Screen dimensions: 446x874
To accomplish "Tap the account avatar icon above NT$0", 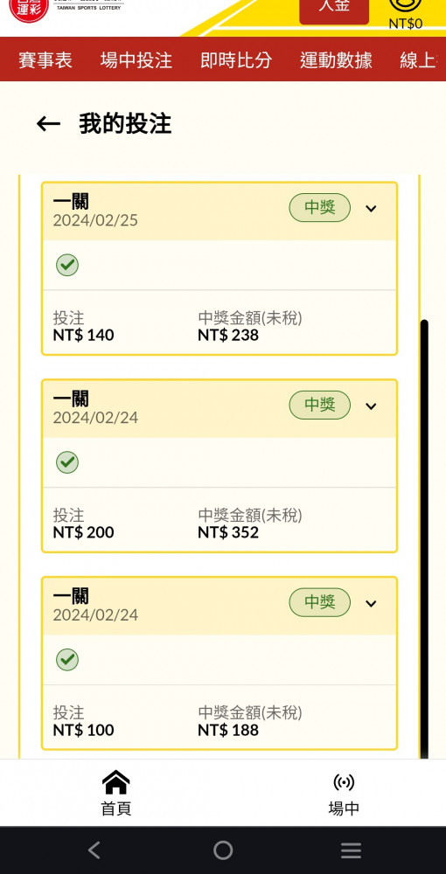I will pyautogui.click(x=405, y=5).
